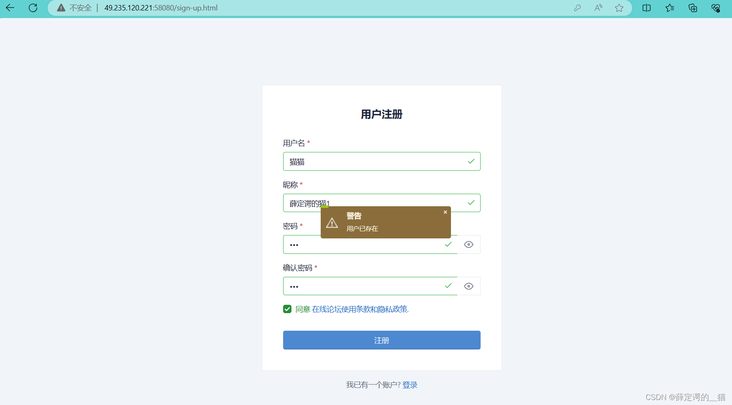Uncheck the 同意 terms agreement checkbox
The width and height of the screenshot is (732, 405).
pos(287,309)
